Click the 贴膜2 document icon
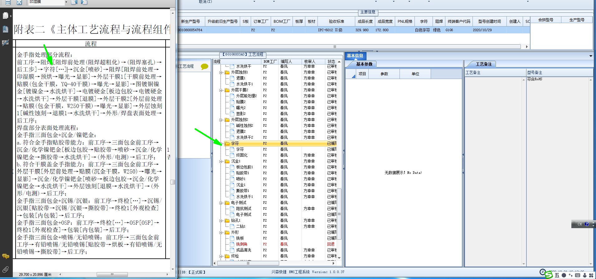 tap(232, 102)
